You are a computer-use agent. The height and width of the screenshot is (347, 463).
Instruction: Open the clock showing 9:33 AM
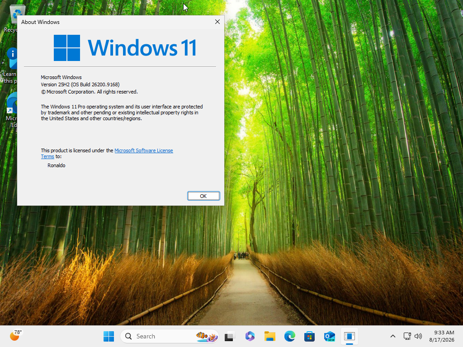click(442, 336)
